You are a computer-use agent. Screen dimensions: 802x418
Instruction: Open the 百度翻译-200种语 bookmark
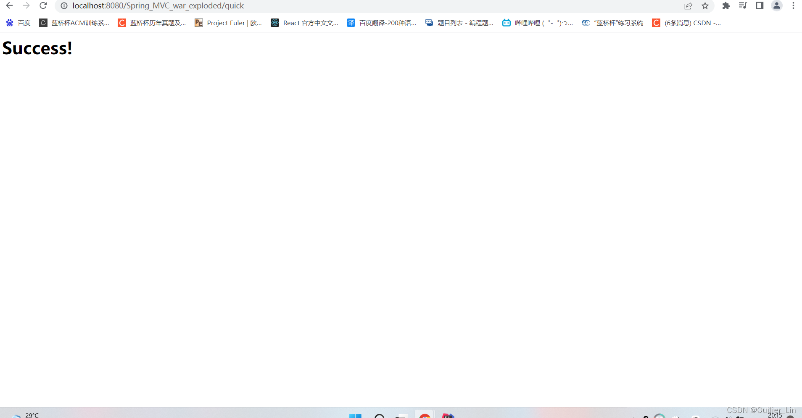(x=382, y=23)
